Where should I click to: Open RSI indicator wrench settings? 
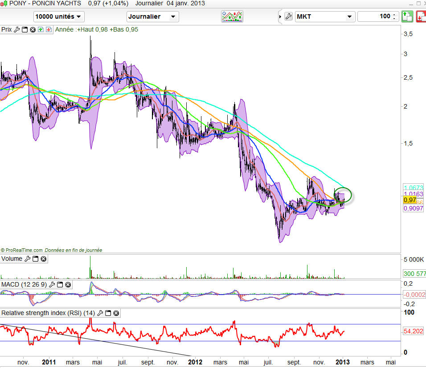tap(100, 313)
